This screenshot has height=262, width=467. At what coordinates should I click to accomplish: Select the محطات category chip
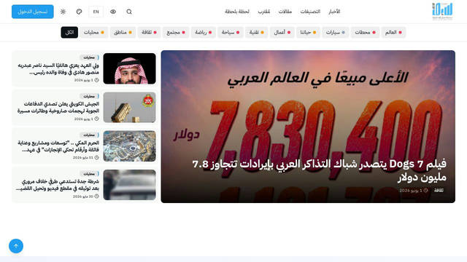(x=365, y=32)
